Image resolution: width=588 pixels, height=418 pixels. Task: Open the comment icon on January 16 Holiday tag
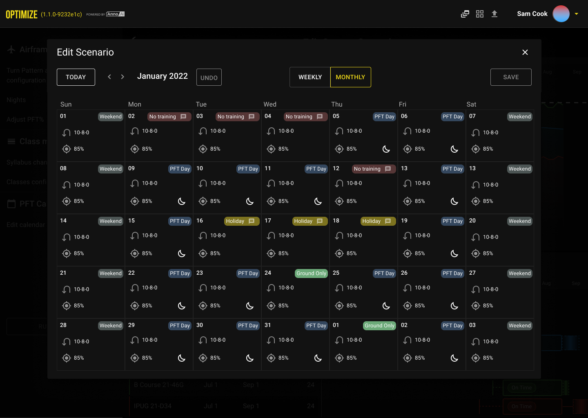[252, 221]
